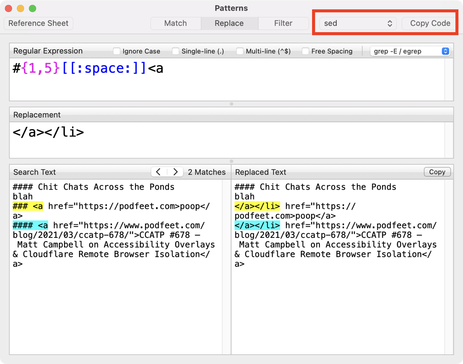Click inside the Replacement text field
The image size is (463, 364).
(x=228, y=141)
